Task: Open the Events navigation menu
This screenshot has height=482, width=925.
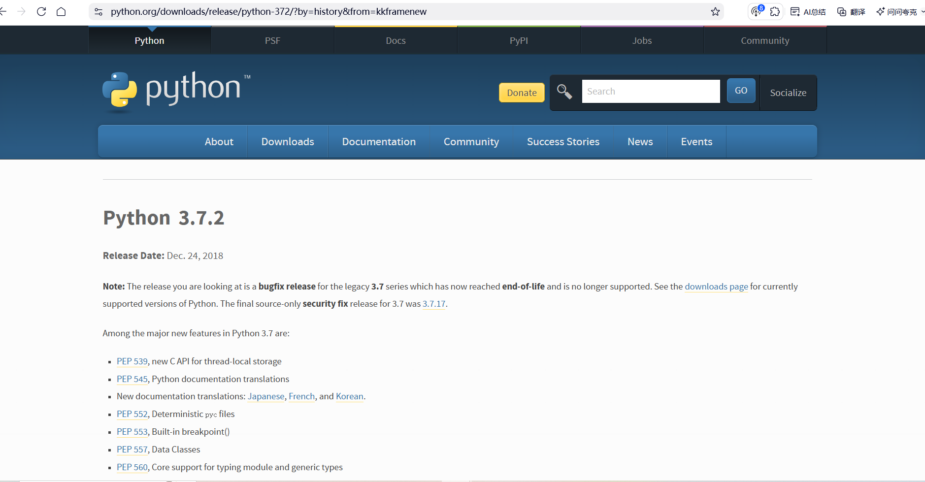Action: 696,142
